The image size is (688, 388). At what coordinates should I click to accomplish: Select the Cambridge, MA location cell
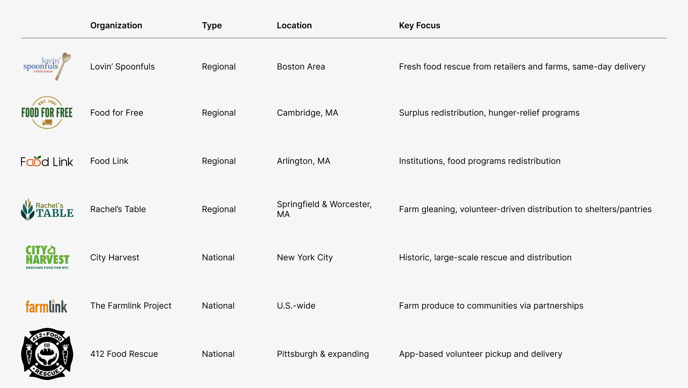(307, 113)
